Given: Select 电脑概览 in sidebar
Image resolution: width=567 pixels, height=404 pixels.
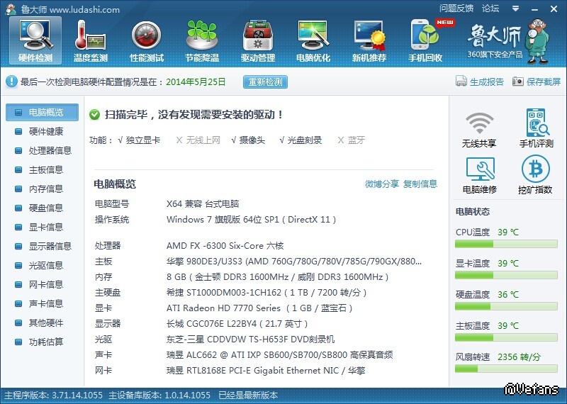Looking at the screenshot, I should pyautogui.click(x=42, y=113).
